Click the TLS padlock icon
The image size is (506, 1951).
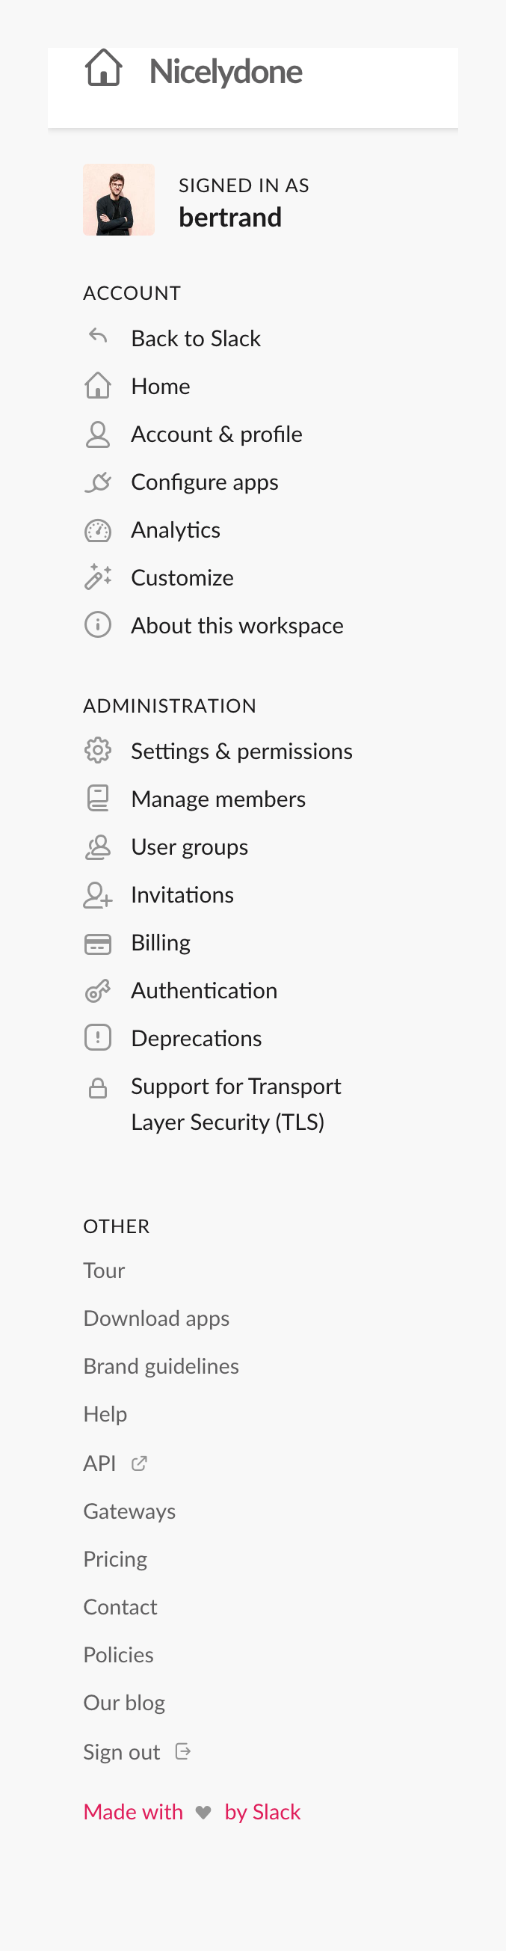(x=98, y=1088)
